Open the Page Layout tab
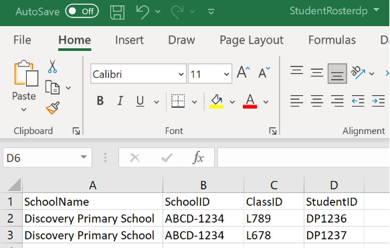390x248 pixels. click(252, 40)
